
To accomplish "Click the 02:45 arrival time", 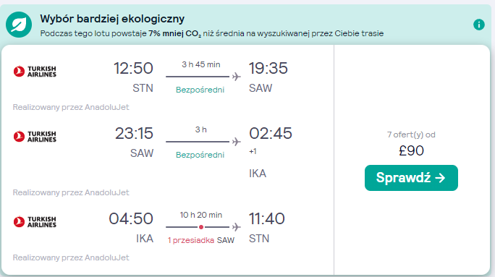I will pos(271,133).
